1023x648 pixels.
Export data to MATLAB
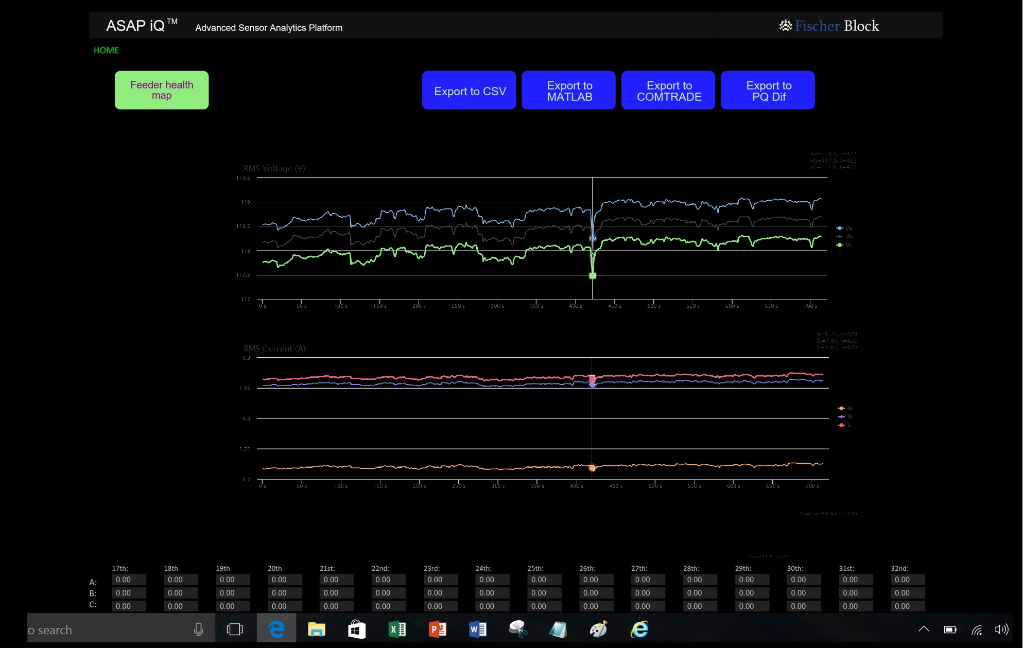coord(568,91)
